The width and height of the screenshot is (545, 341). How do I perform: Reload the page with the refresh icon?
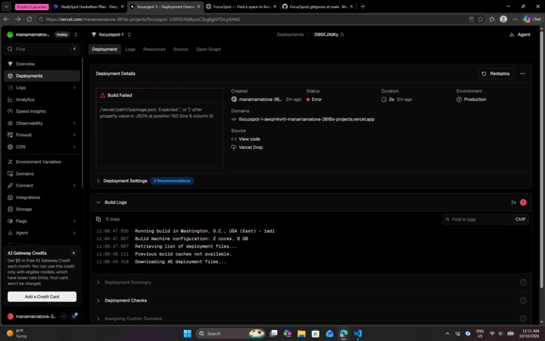click(29, 19)
